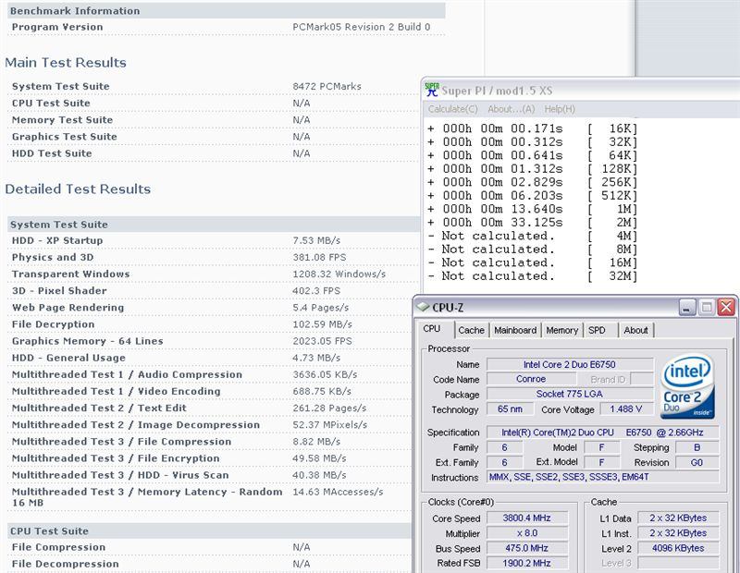The height and width of the screenshot is (573, 740).
Task: Click the disabled maximize button of CPU-Z
Action: (707, 308)
